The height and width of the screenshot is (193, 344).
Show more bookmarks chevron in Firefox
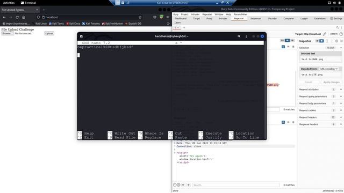[x=168, y=24]
